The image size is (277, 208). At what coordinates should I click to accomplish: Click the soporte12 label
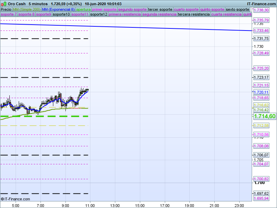click(x=99, y=14)
